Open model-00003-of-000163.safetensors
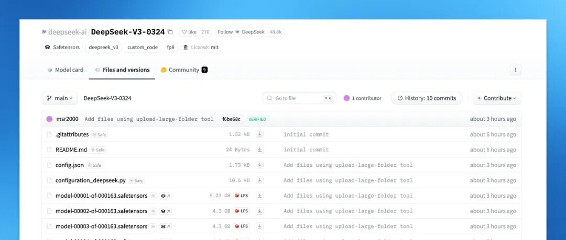Viewport: 566px width, 240px height. (x=102, y=226)
